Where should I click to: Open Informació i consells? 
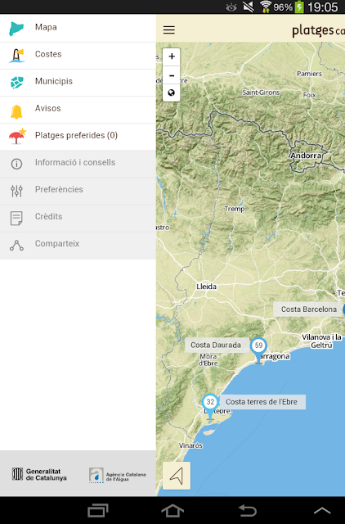pos(78,164)
